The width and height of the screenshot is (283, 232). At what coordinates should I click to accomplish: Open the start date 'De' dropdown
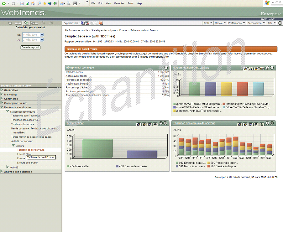coord(42,35)
